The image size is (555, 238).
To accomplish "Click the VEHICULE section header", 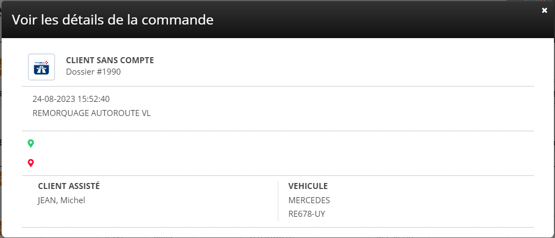I will click(x=308, y=186).
